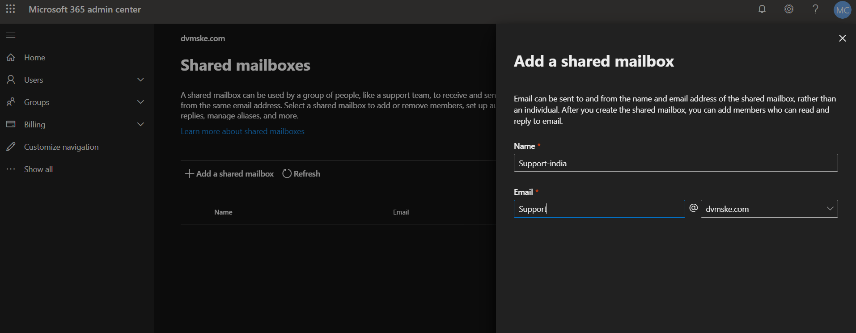Click the Name field containing Support-india
Image resolution: width=856 pixels, height=333 pixels.
676,163
